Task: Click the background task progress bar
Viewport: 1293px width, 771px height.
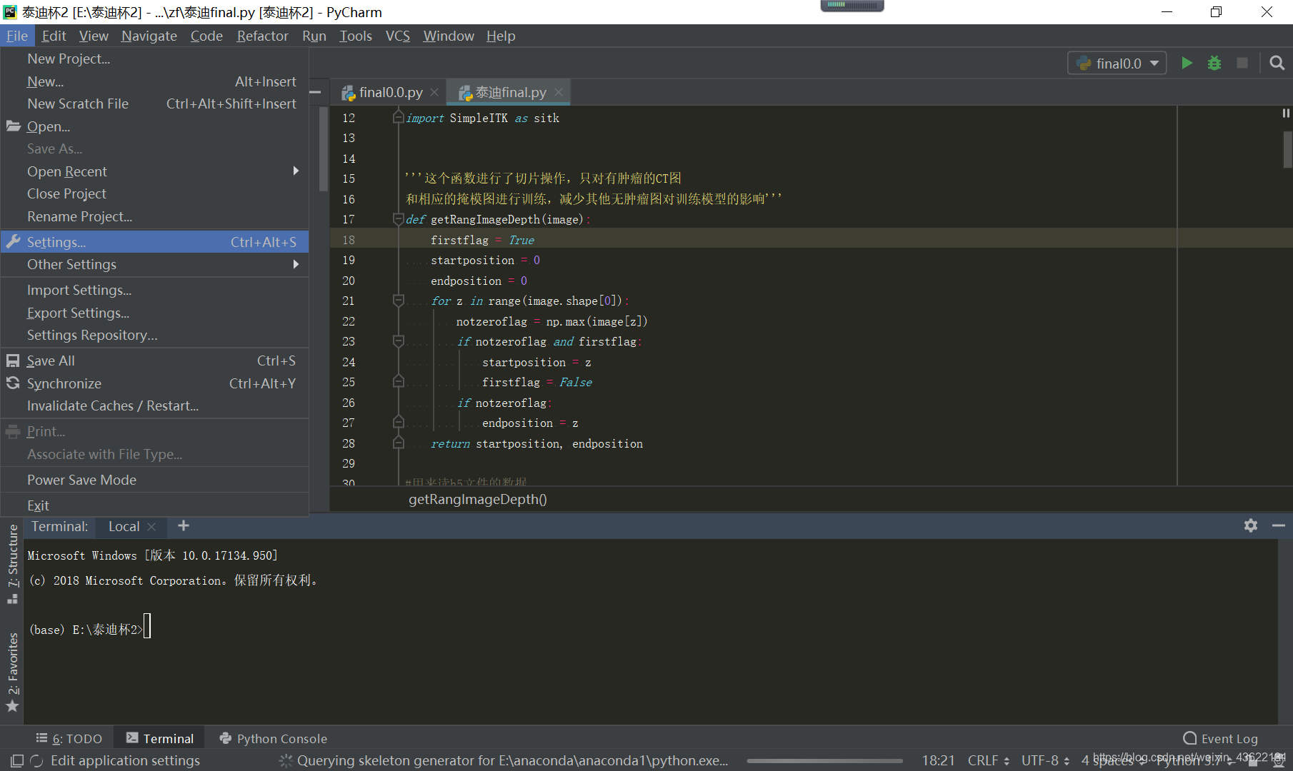Action: pos(825,761)
